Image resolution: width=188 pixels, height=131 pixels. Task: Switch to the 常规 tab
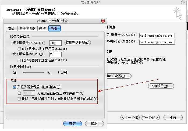11,29
